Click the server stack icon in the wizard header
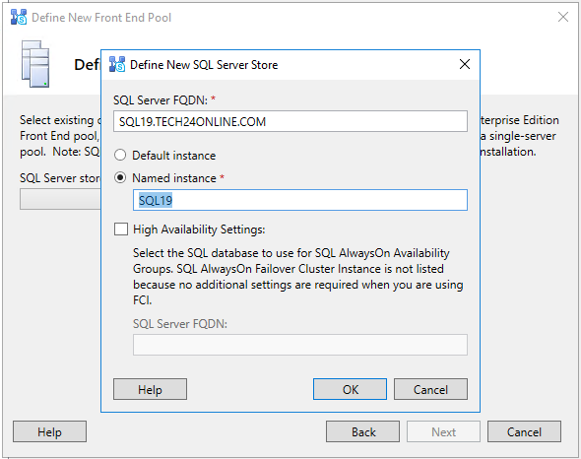The image size is (581, 459). (x=35, y=64)
